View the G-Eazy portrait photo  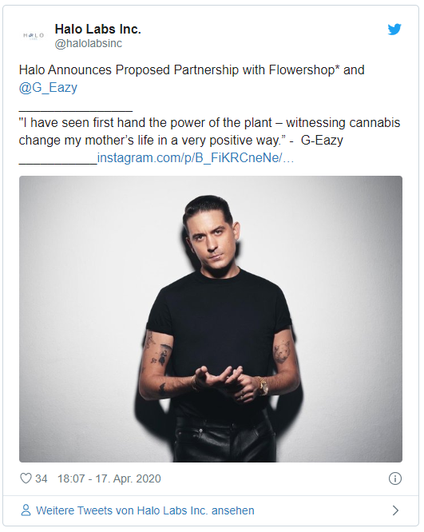pos(211,319)
